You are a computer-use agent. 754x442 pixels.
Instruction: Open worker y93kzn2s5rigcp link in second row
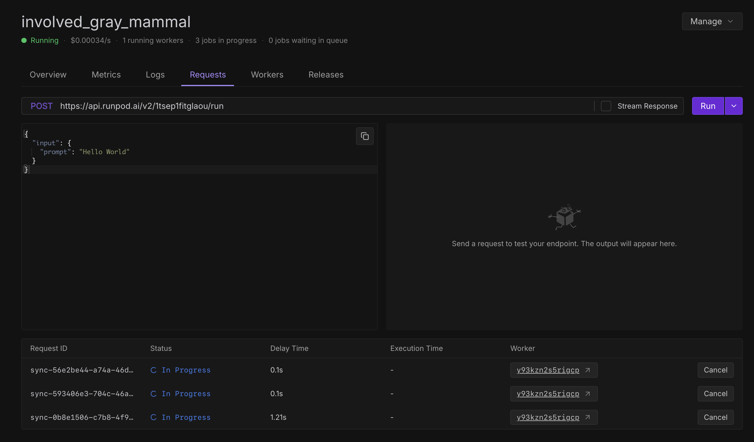[x=548, y=393]
